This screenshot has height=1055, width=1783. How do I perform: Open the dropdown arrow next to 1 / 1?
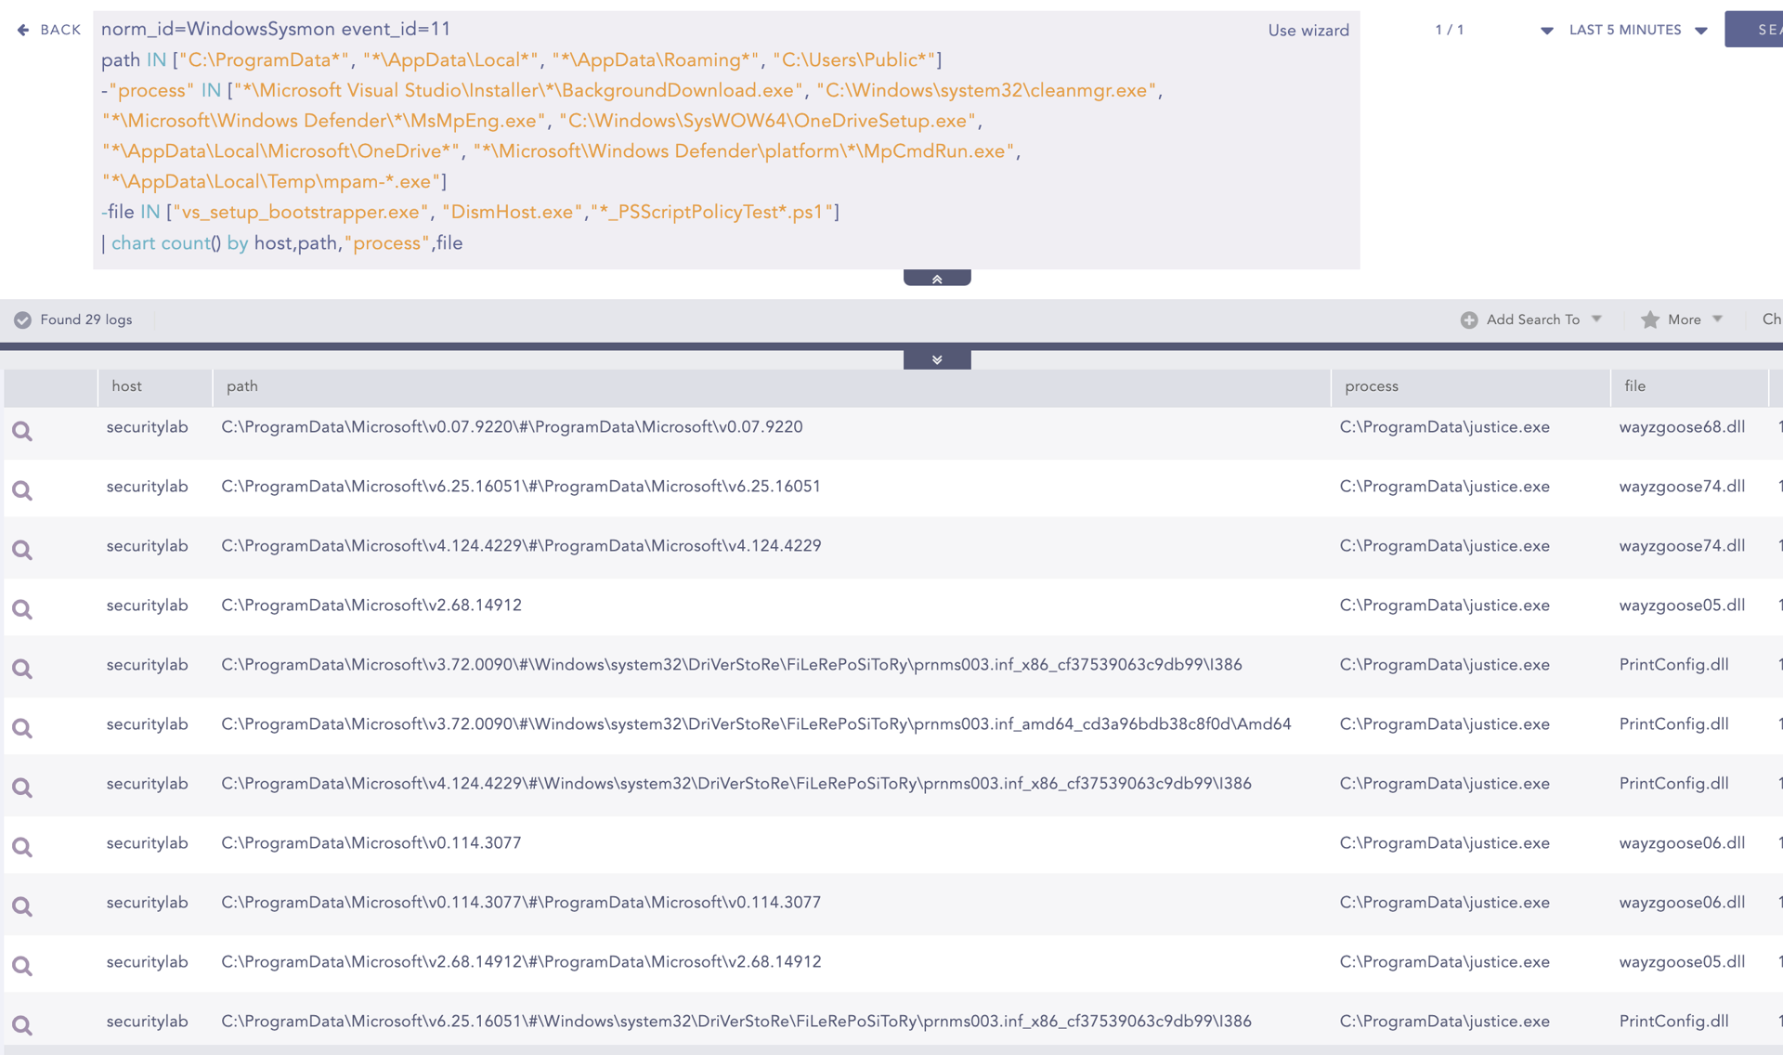(x=1546, y=31)
